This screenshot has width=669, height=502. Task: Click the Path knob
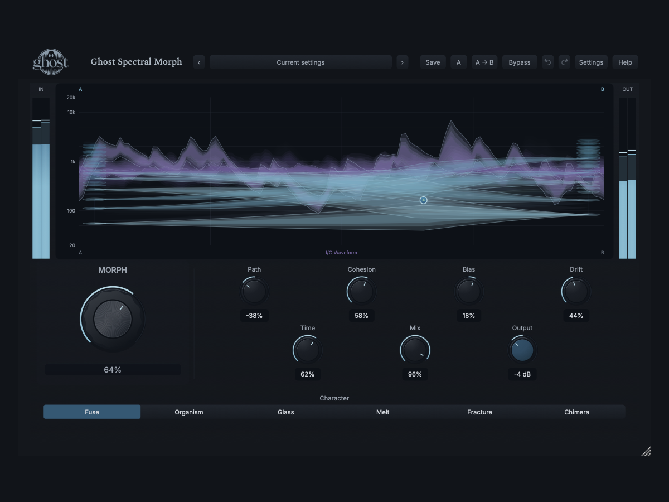254,291
